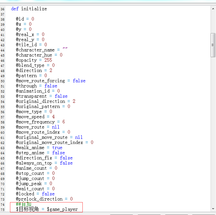Image resolution: width=216 pixels, height=215 pixels.
Task: Click the '@character_hue = 0' line
Action: [39, 55]
